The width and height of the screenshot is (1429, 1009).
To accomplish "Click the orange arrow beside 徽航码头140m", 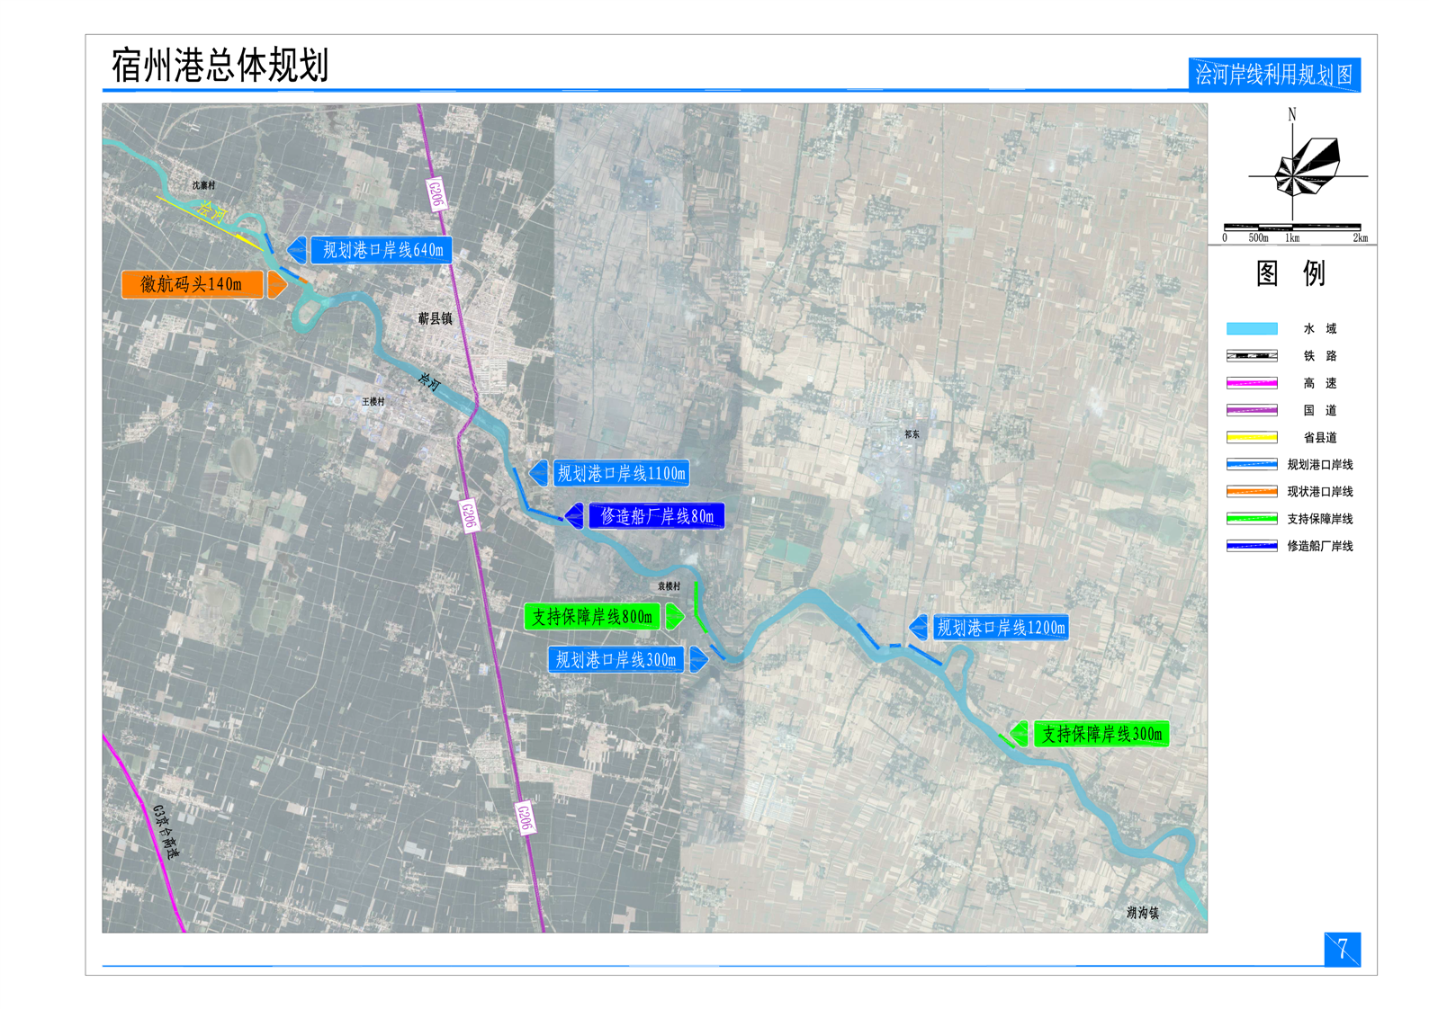I will pos(277,285).
